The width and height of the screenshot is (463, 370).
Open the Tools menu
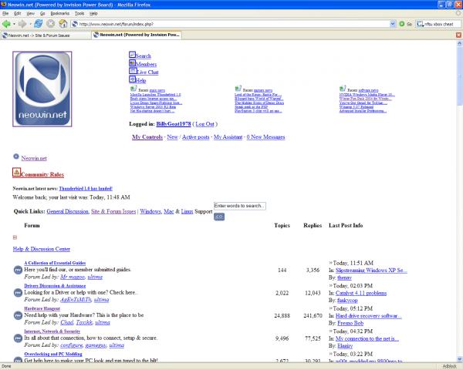pyautogui.click(x=79, y=13)
